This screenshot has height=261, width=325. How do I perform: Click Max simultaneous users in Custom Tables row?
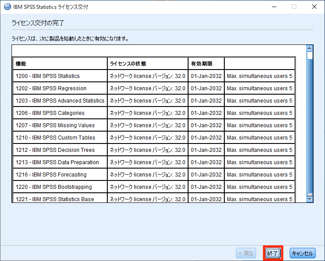(x=260, y=137)
